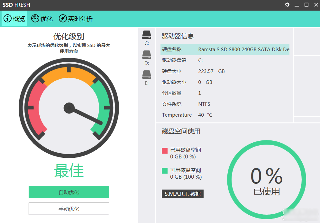This screenshot has width=320, height=223.
Task: Click the optimization level gauge dial
Action: tap(69, 108)
